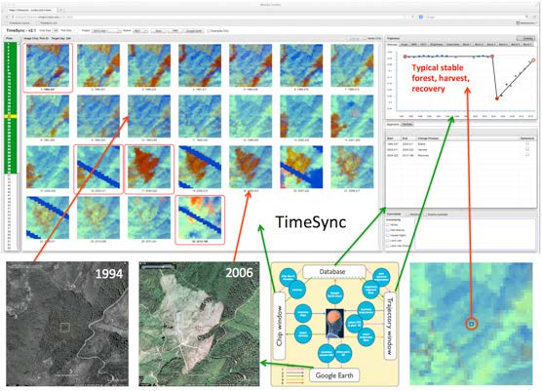
Task: Select the Stable segment row in the table
Action: pyautogui.click(x=461, y=143)
